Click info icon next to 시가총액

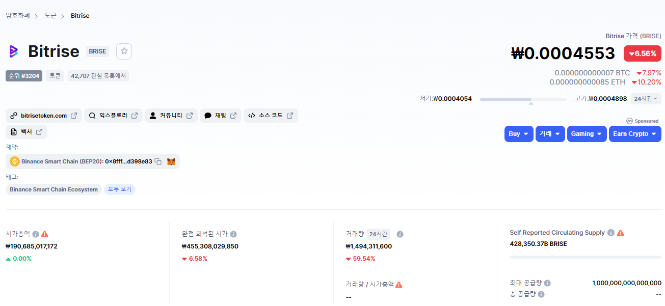point(36,234)
